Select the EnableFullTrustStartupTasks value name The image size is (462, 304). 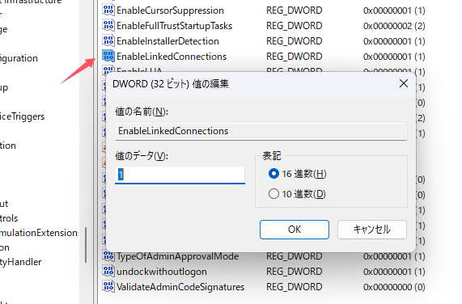pos(175,26)
